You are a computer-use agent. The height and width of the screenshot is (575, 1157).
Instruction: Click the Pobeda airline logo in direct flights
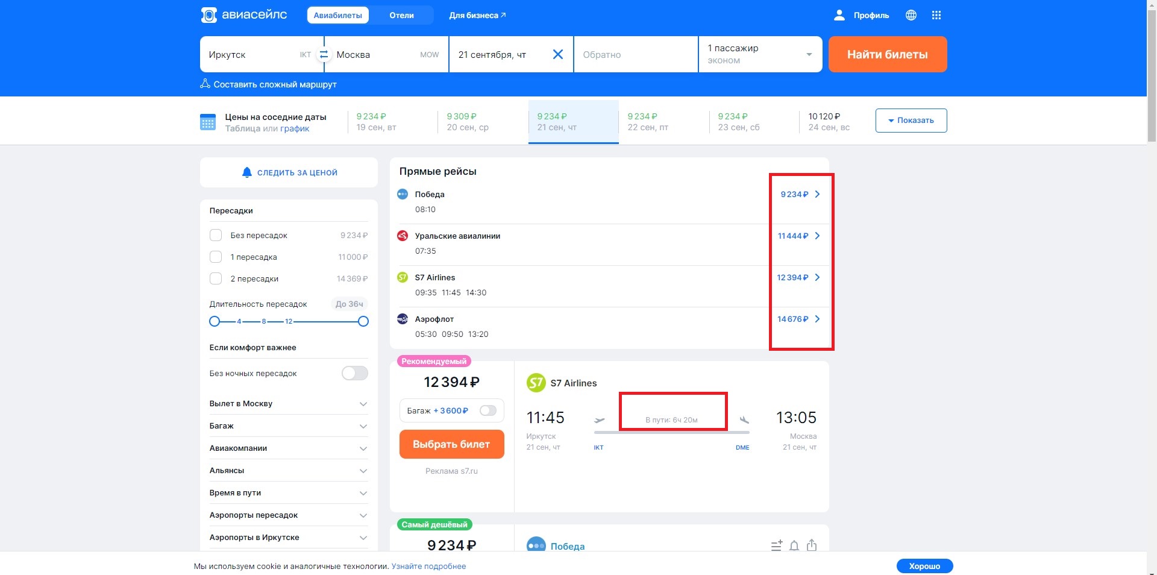click(403, 194)
